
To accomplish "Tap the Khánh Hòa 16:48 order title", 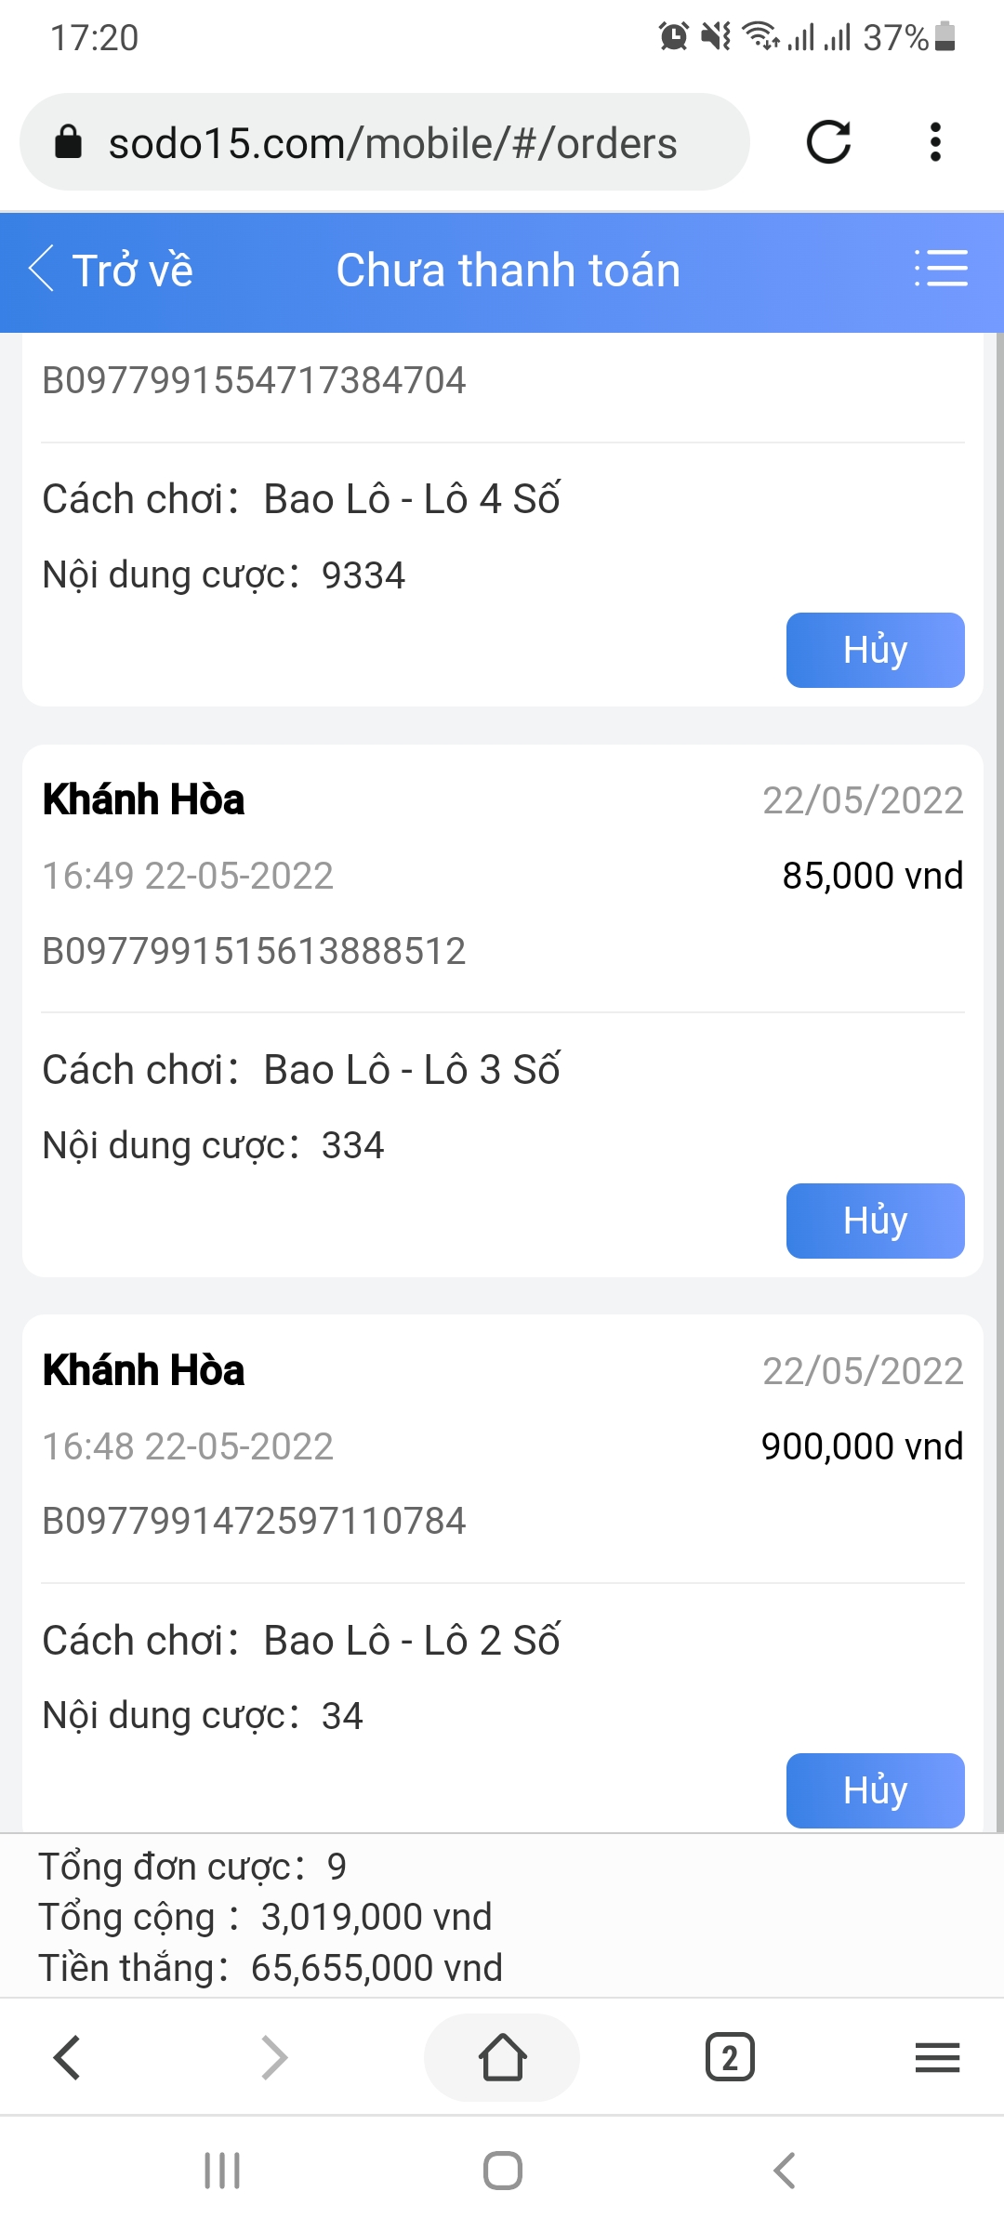I will point(144,1370).
